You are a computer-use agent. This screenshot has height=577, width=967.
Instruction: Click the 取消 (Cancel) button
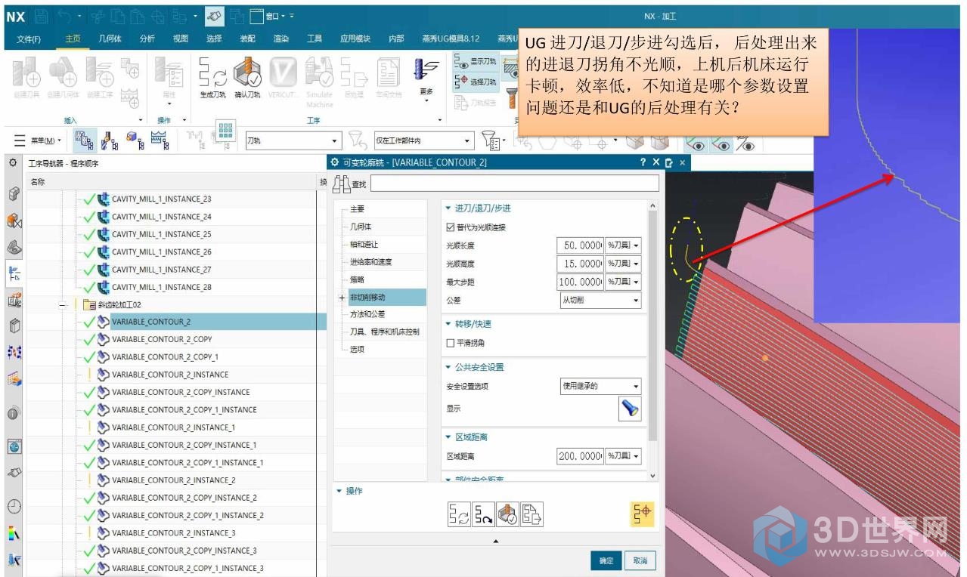pyautogui.click(x=640, y=561)
